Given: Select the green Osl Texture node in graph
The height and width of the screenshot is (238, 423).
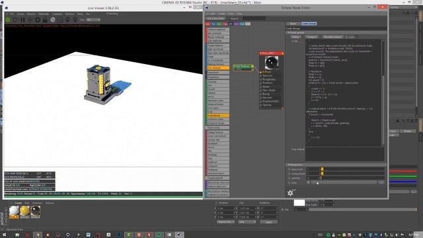Looking at the screenshot, I should [x=243, y=67].
